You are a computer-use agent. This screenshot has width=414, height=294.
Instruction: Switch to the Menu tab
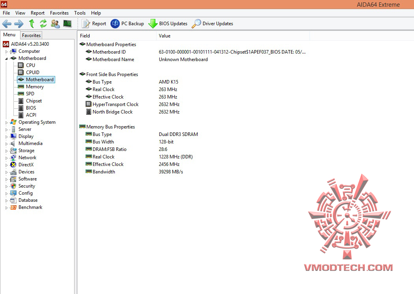[x=9, y=35]
